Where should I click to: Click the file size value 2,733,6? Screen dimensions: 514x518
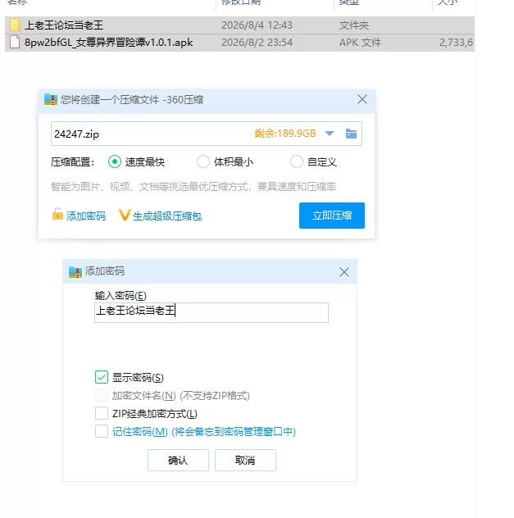pyautogui.click(x=457, y=43)
